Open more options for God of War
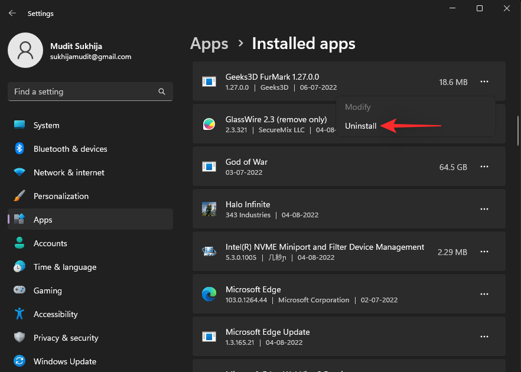This screenshot has height=372, width=521. point(484,167)
